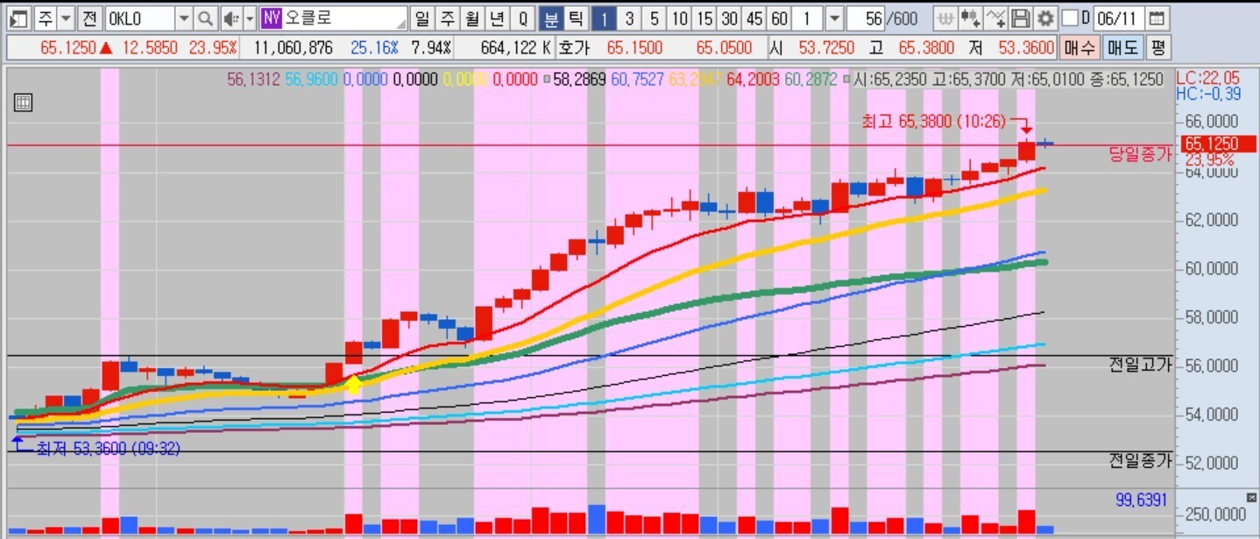Click the blue 매도 sell button
The height and width of the screenshot is (539, 1260).
[1122, 47]
